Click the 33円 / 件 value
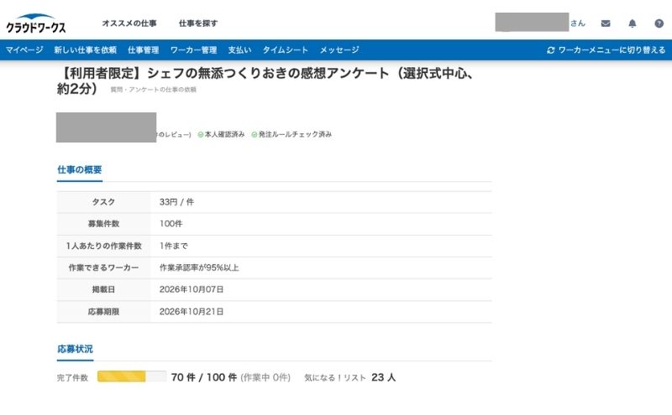Image resolution: width=672 pixels, height=415 pixels. pyautogui.click(x=176, y=202)
